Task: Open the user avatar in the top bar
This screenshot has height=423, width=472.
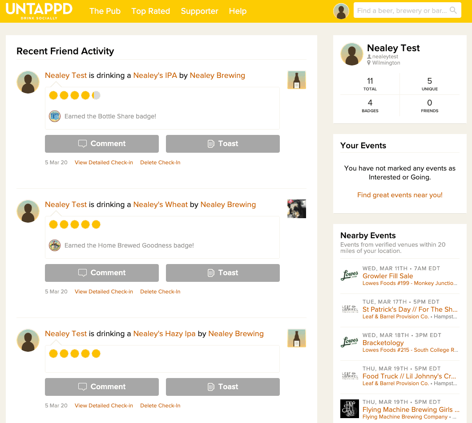Action: pos(341,11)
